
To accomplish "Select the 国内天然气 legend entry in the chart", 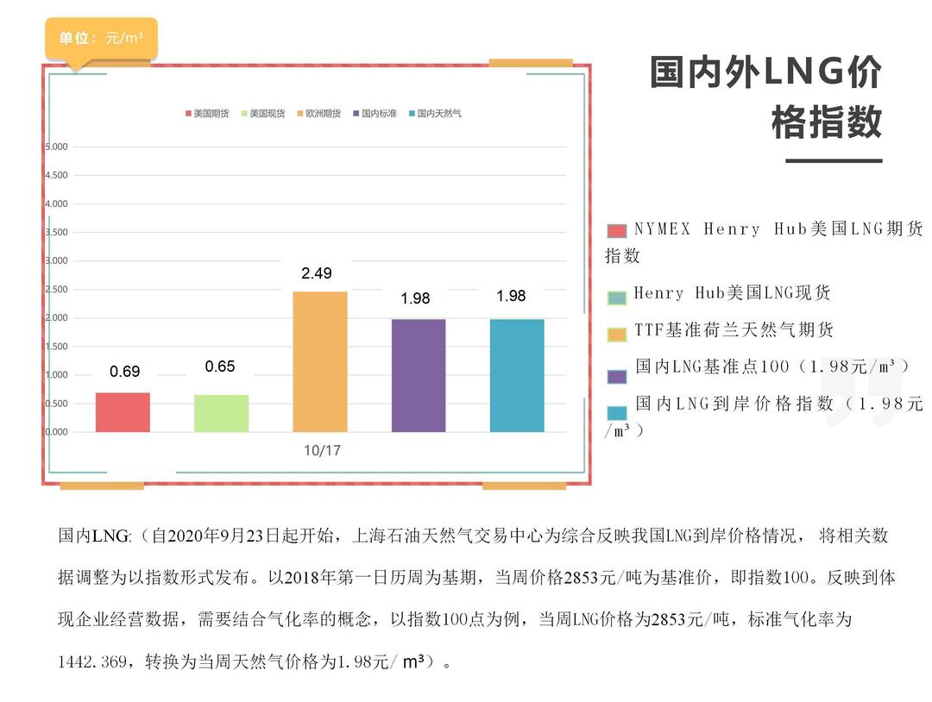I will pyautogui.click(x=435, y=114).
